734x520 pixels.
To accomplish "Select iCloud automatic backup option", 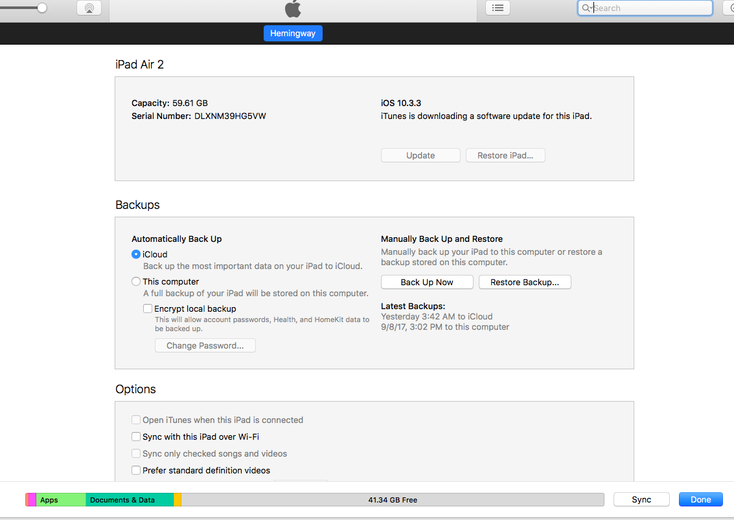I will [x=136, y=254].
